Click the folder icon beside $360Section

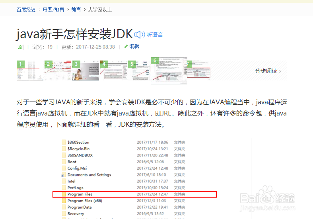64,142
